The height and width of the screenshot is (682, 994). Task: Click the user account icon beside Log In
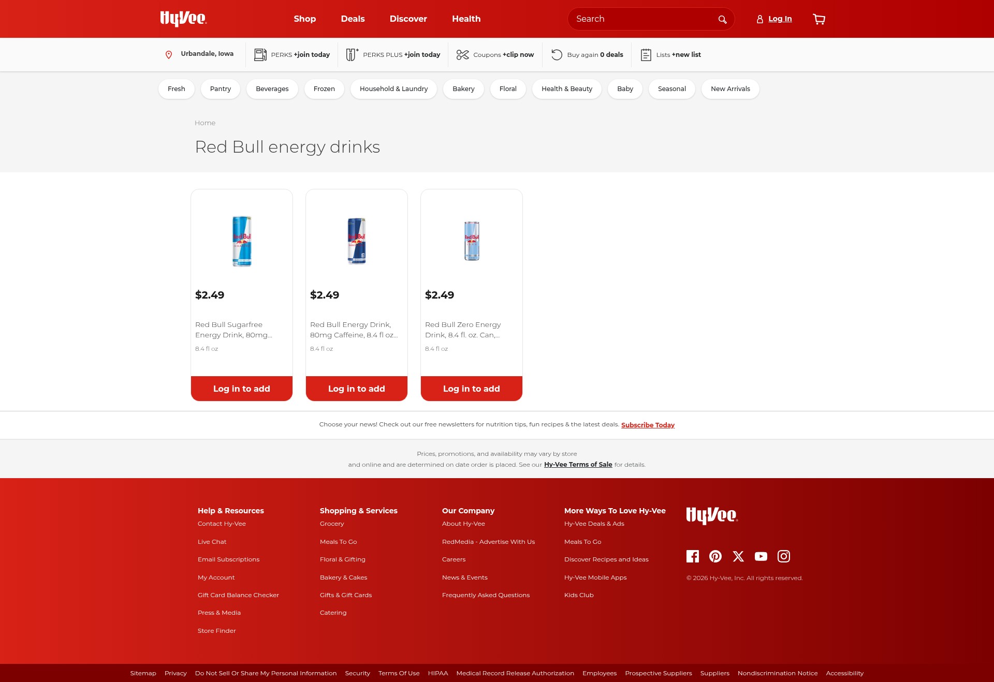[759, 19]
